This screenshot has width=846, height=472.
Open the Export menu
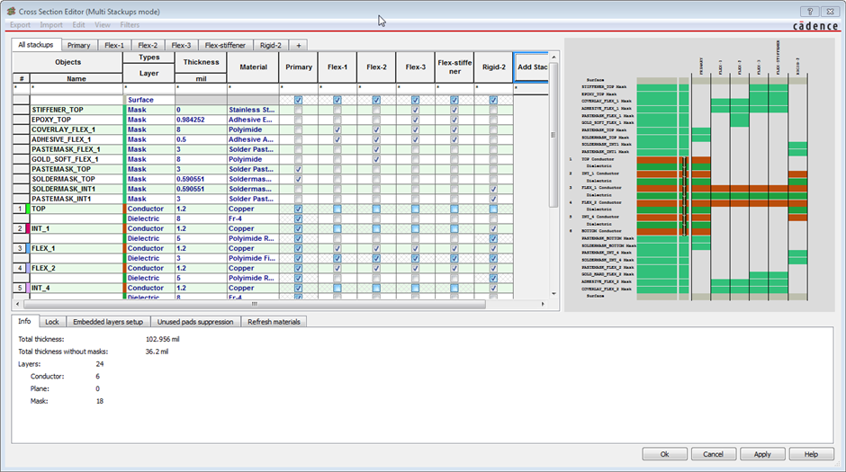point(20,25)
